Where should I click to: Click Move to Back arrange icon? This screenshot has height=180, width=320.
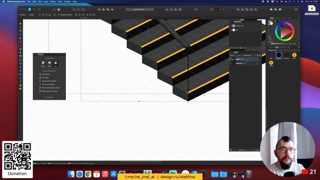[99, 9]
